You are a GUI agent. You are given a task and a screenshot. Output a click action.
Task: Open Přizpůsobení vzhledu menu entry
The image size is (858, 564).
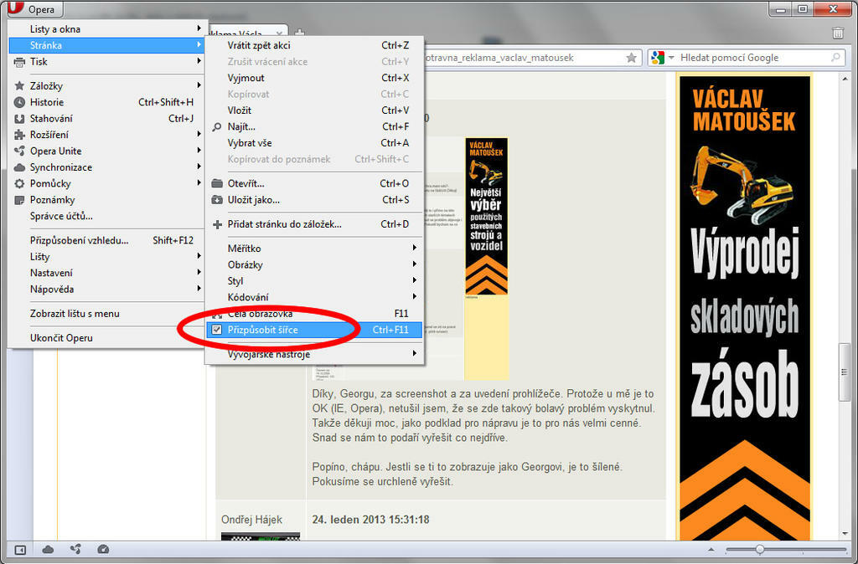point(107,240)
